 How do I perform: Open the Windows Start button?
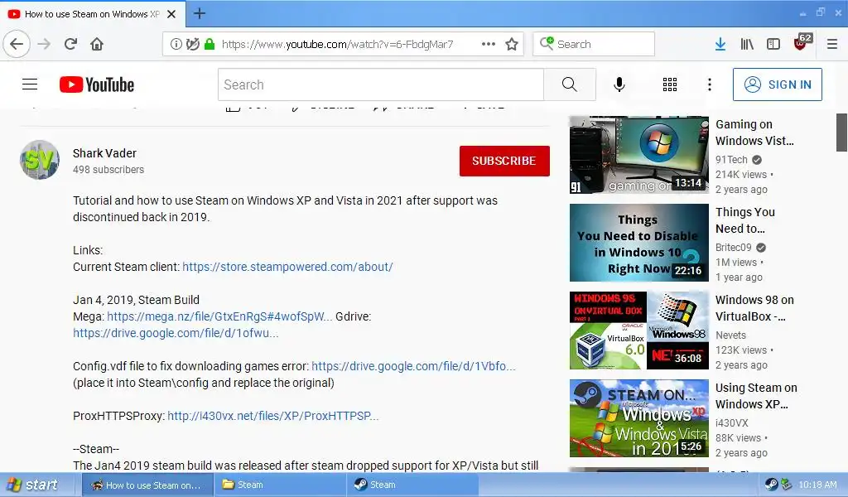point(32,485)
